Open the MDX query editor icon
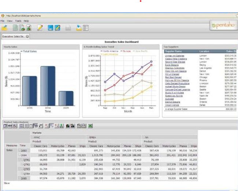 coord(10,126)
